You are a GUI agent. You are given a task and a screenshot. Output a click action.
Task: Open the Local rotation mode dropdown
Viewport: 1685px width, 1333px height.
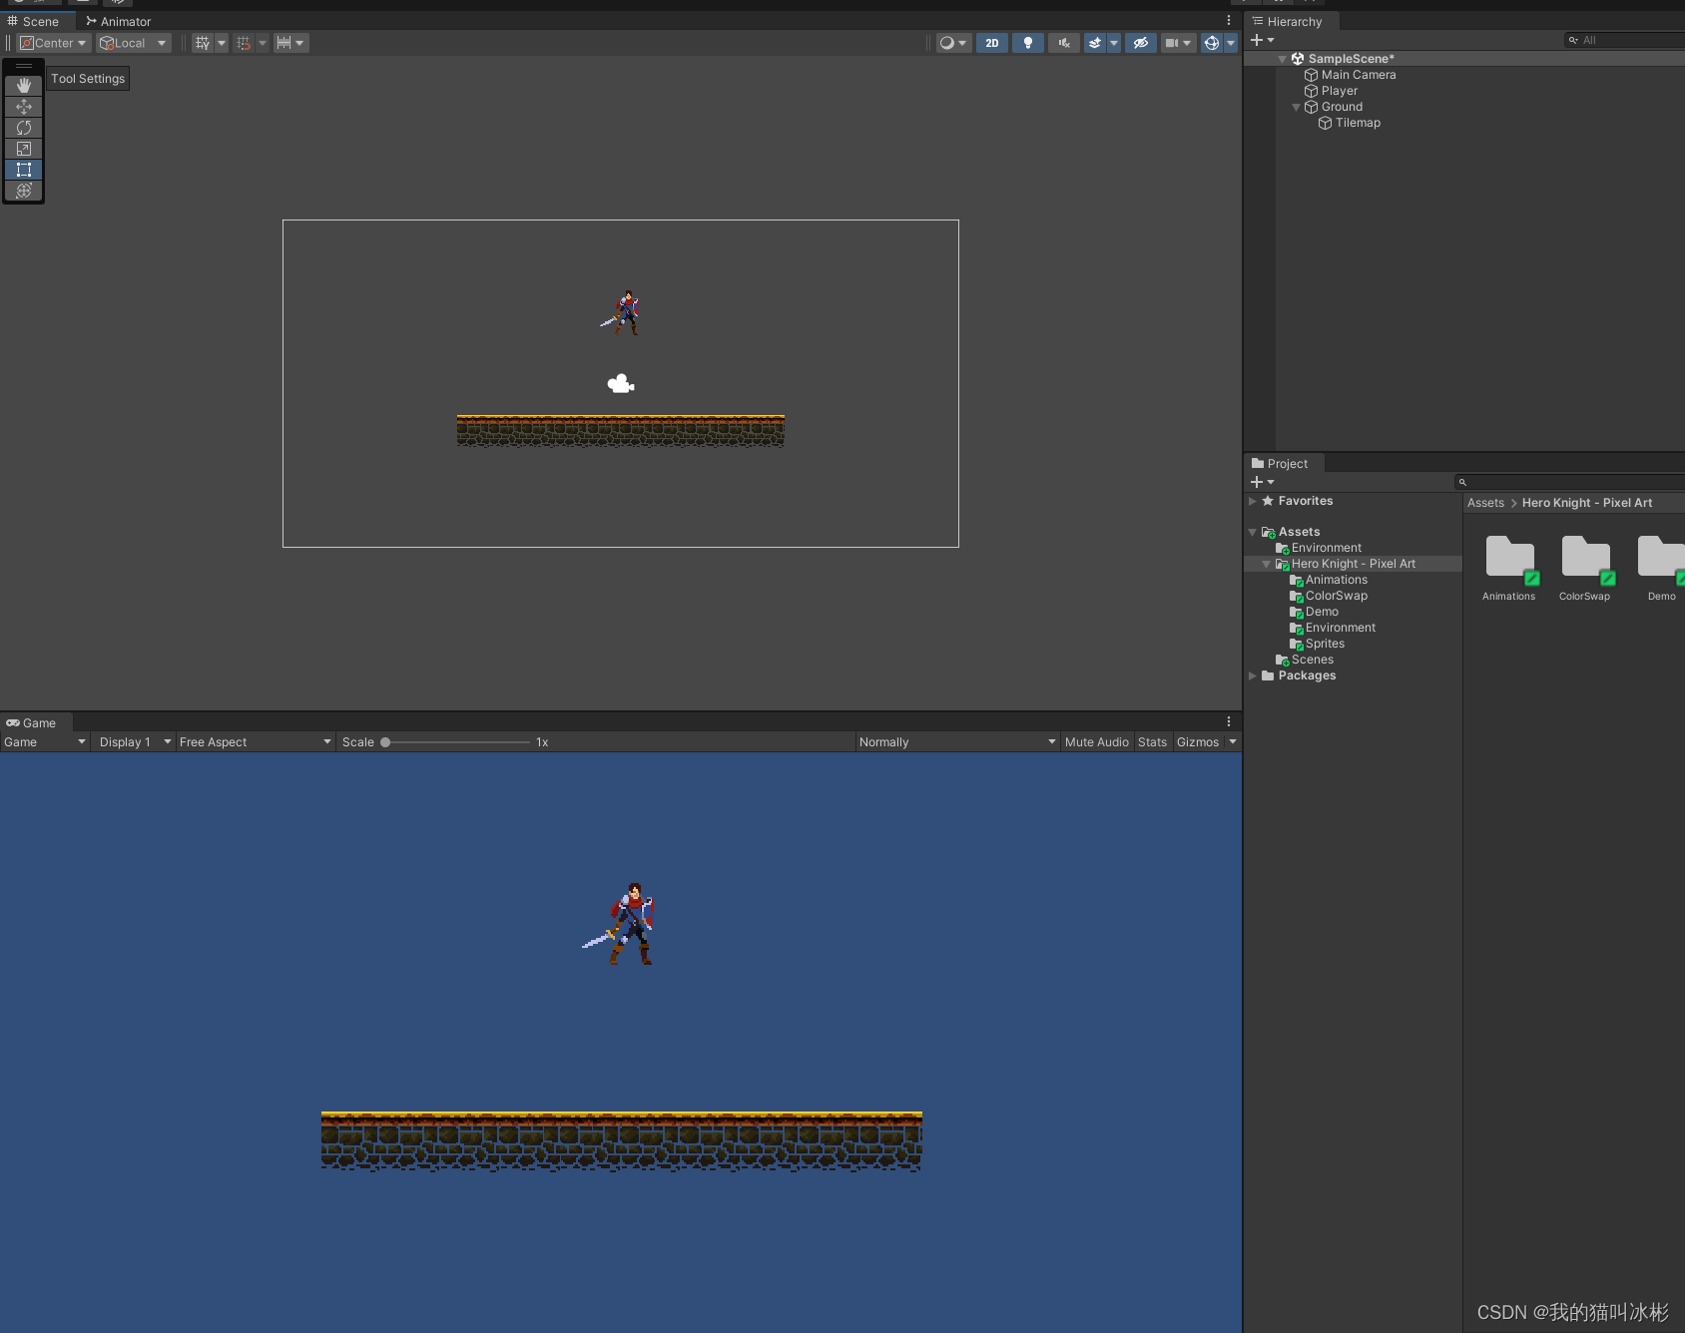[x=133, y=43]
